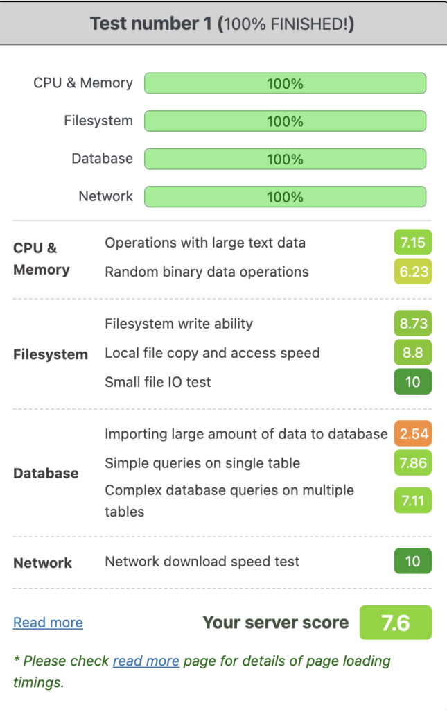Select the Network download speed test label
Viewport: 447px width, 710px height.
pos(202,562)
